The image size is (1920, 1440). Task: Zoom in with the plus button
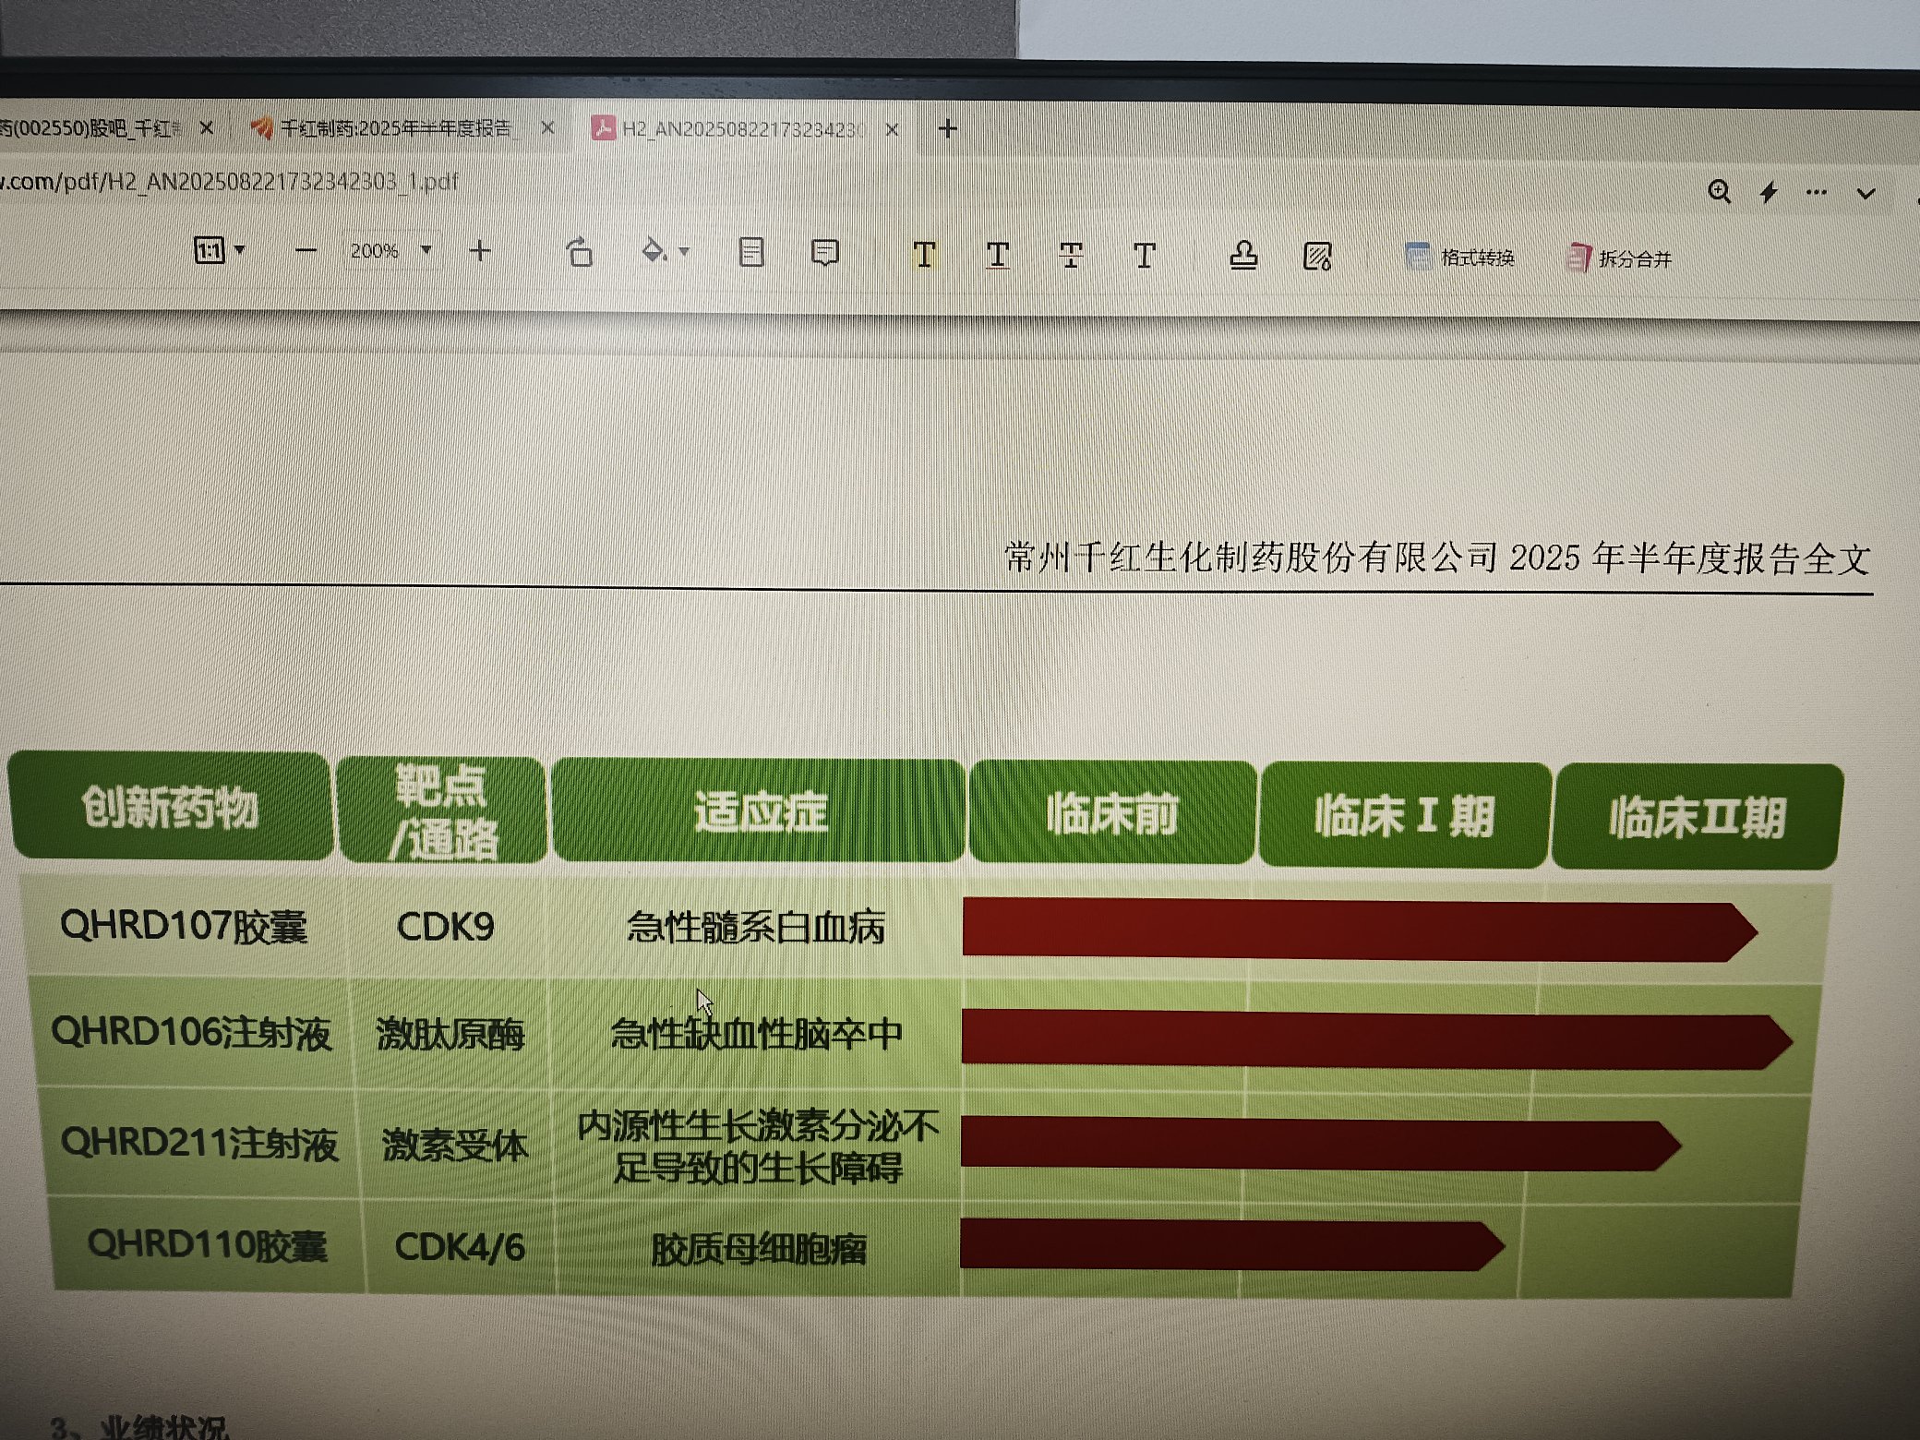click(480, 251)
